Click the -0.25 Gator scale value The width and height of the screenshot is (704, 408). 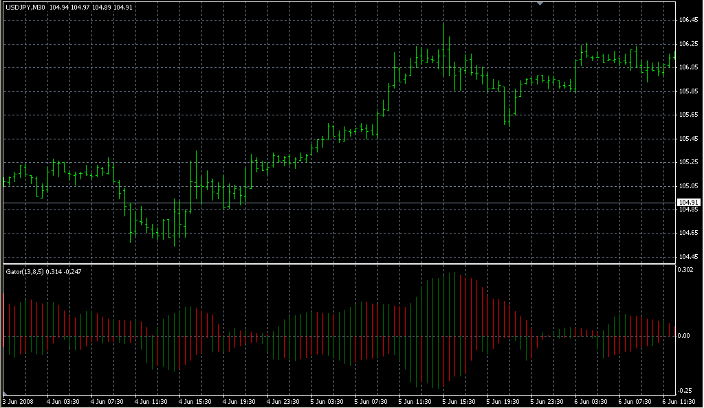pos(685,391)
